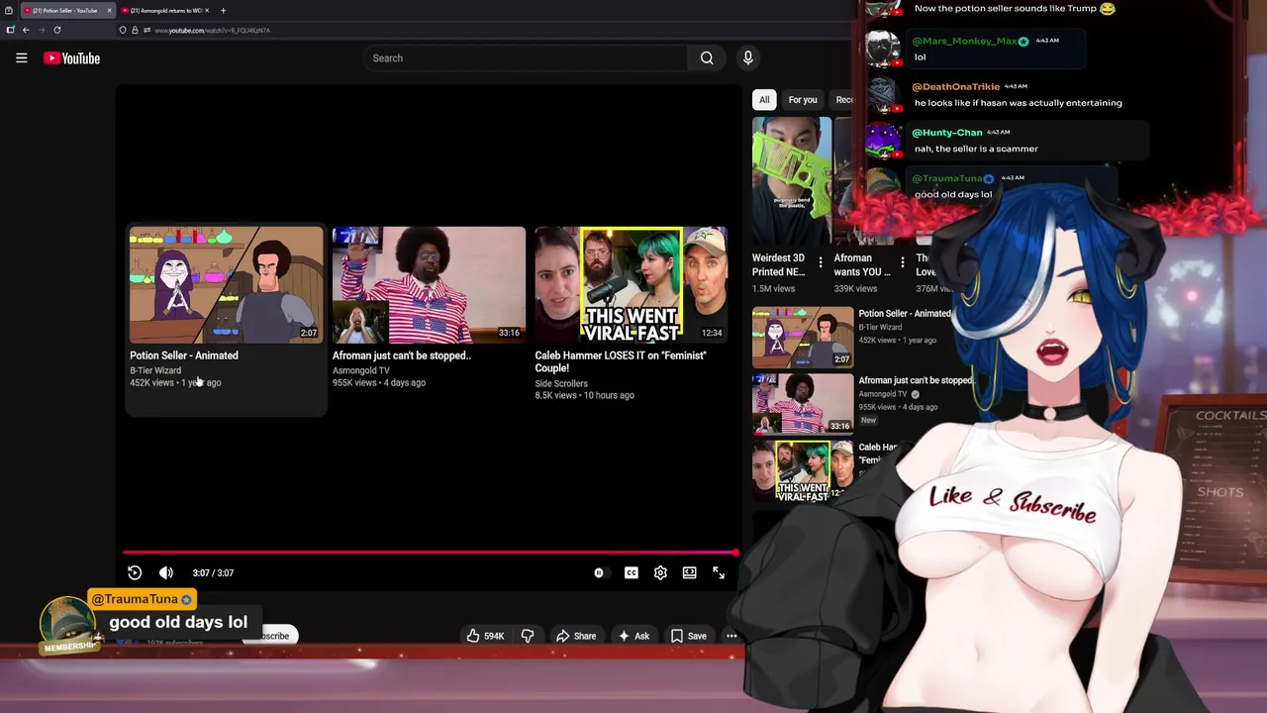Open sidebar THIS WENT VIRAL FAST thumbnail
This screenshot has height=713, width=1267.
point(803,471)
